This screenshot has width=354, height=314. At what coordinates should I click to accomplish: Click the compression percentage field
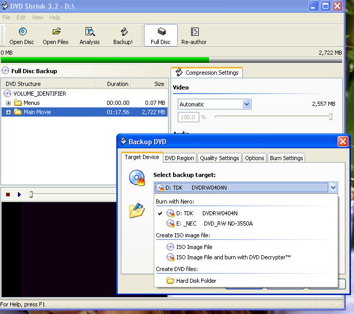pos(189,117)
